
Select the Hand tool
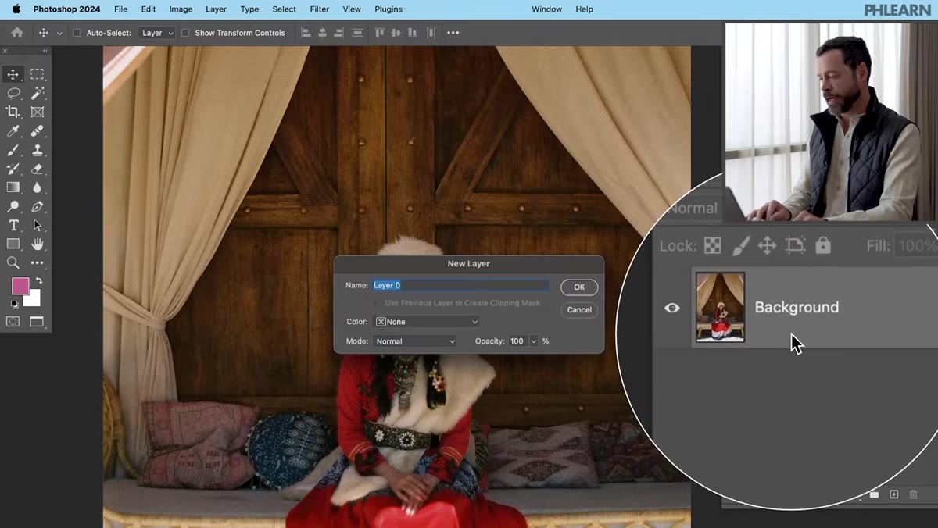click(37, 244)
